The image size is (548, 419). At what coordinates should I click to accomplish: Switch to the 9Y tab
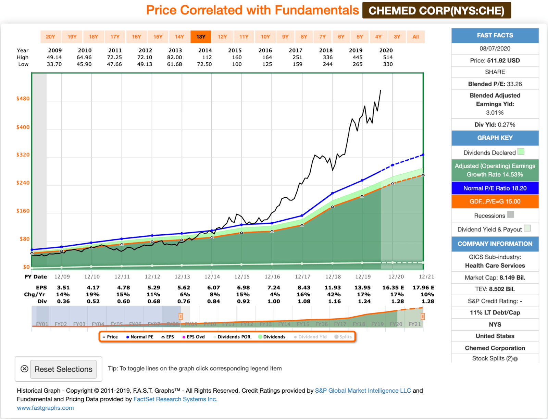pyautogui.click(x=285, y=37)
